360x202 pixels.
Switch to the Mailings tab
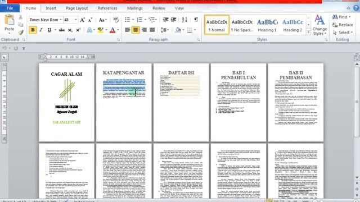135,8
